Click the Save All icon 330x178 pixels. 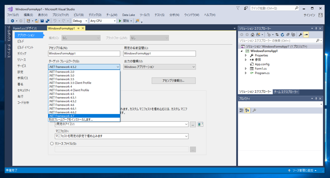tap(47, 21)
